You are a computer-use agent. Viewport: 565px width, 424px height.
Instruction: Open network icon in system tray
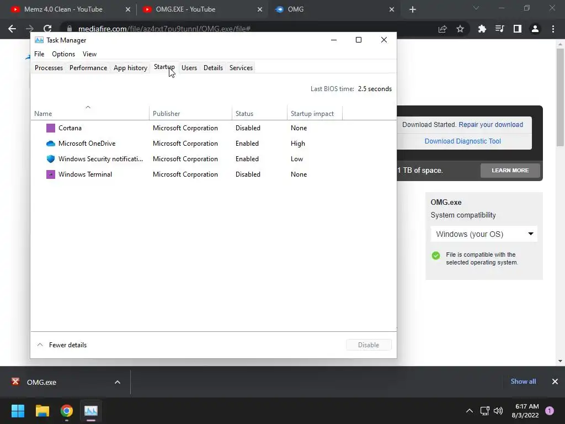click(x=484, y=411)
